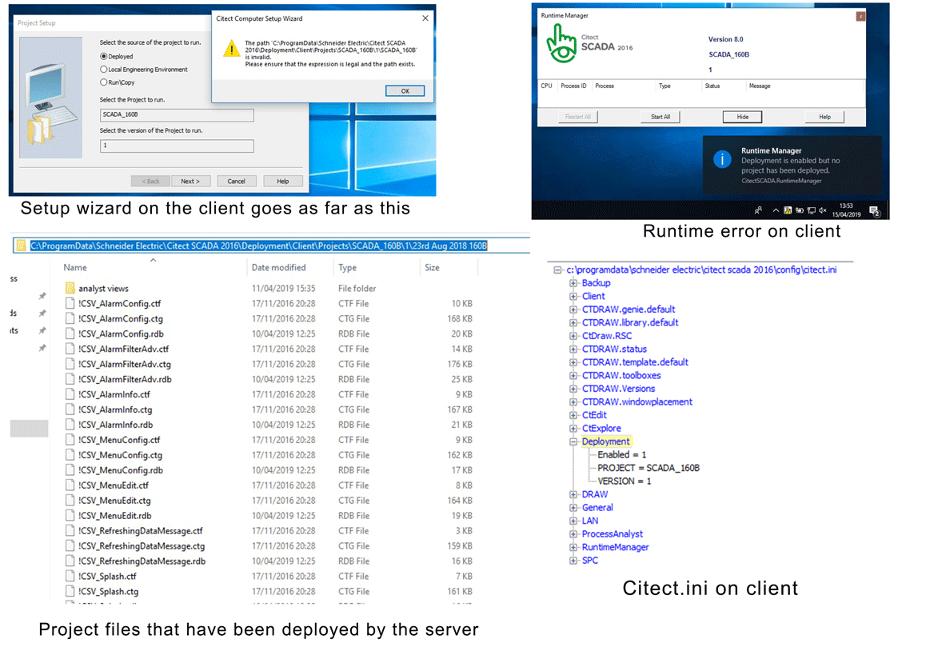Click the Citect SCADA hand logo
This screenshot has height=655, width=926.
[561, 44]
